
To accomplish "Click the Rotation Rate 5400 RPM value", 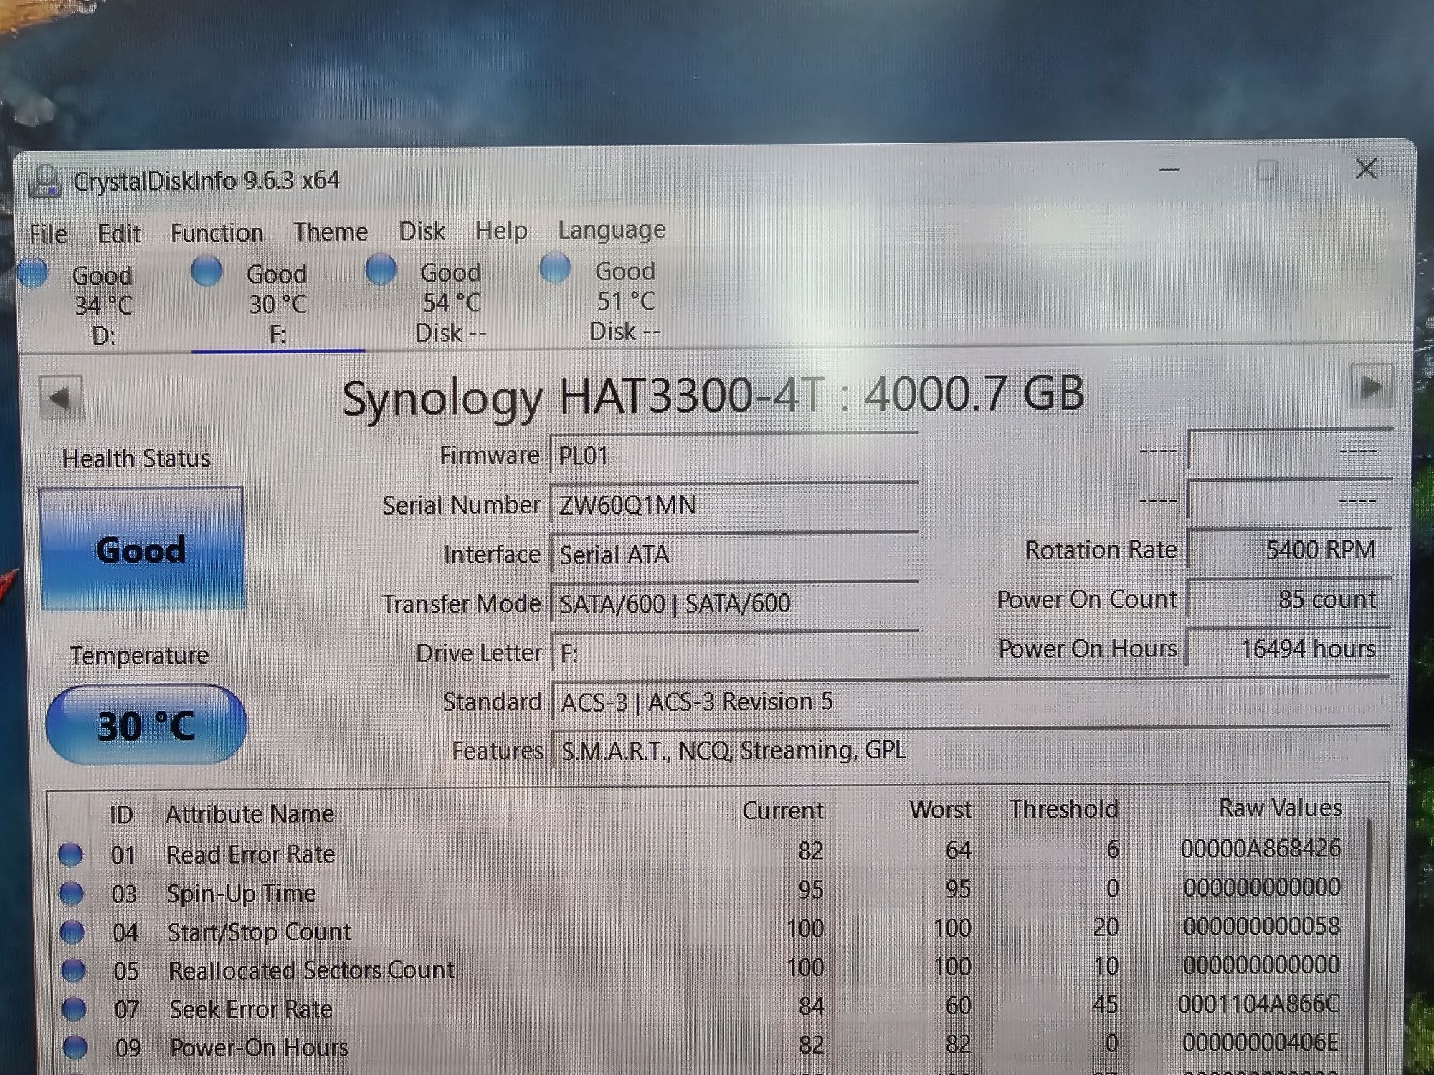I will pos(1289,550).
